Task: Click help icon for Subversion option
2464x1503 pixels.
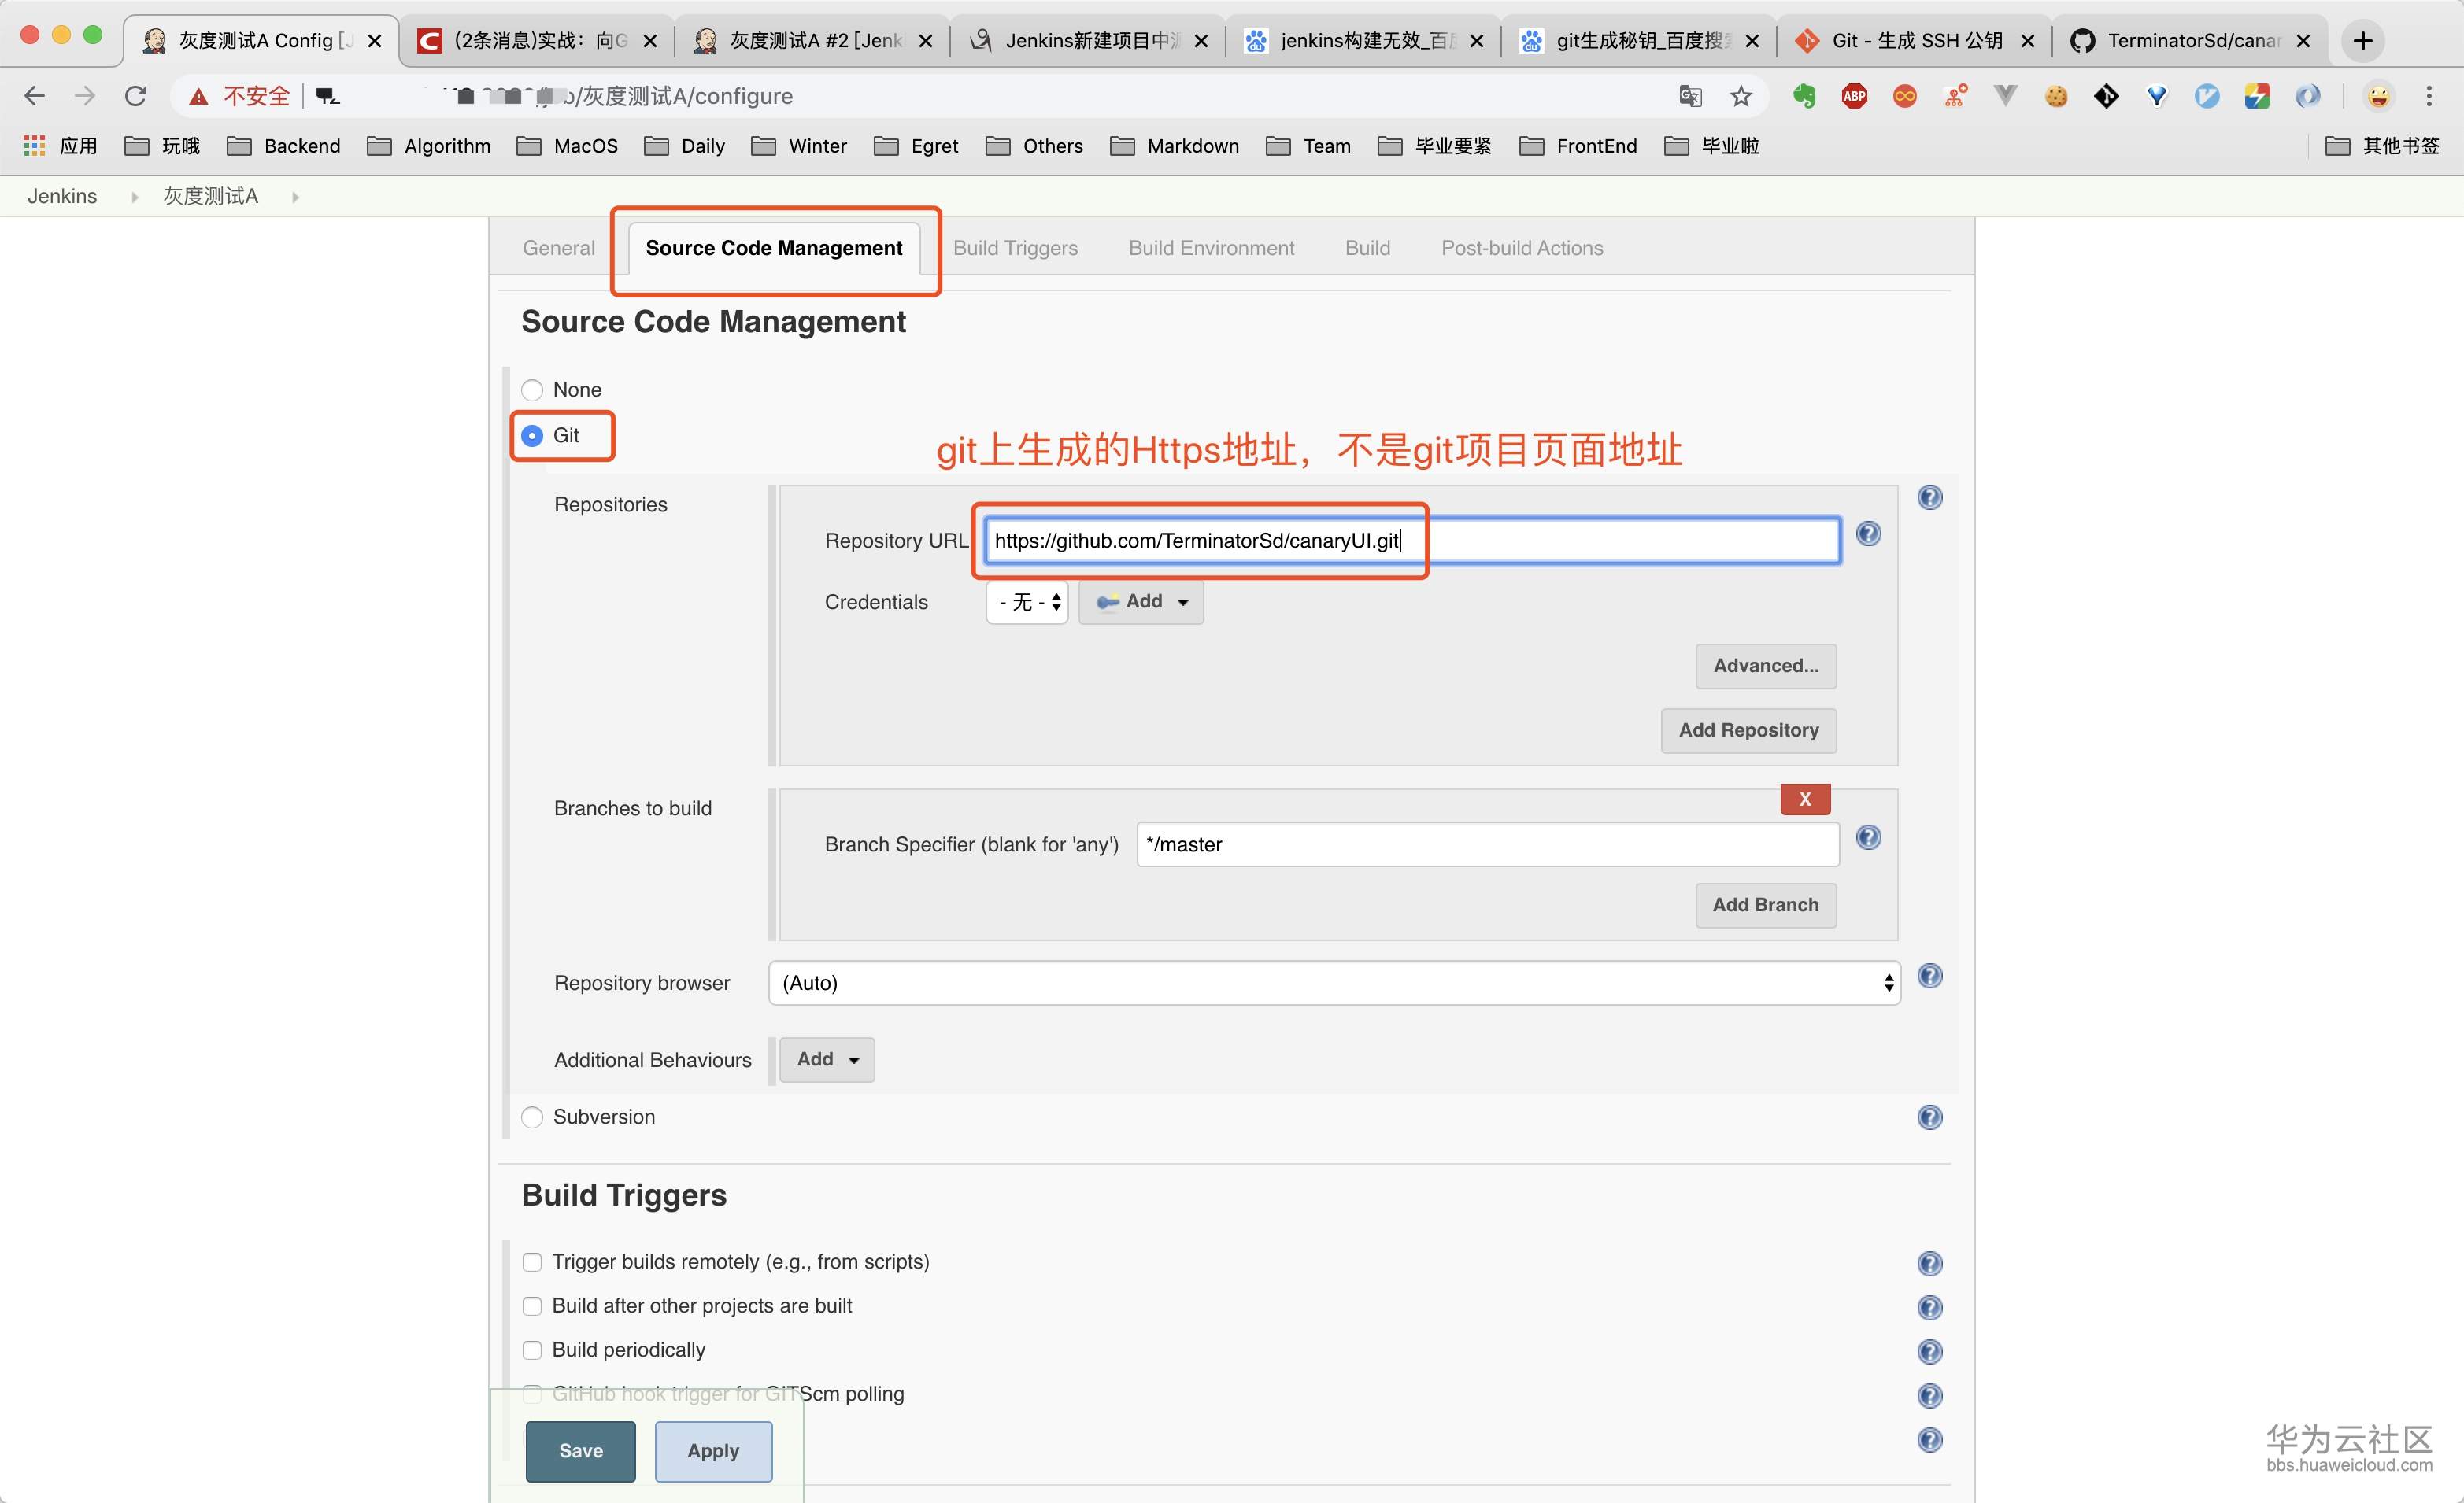Action: 1929,1117
